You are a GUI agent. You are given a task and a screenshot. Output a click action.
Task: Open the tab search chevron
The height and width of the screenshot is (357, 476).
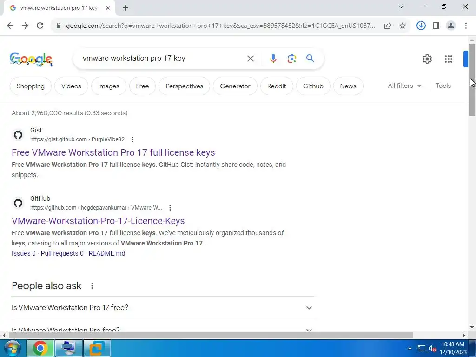401,7
